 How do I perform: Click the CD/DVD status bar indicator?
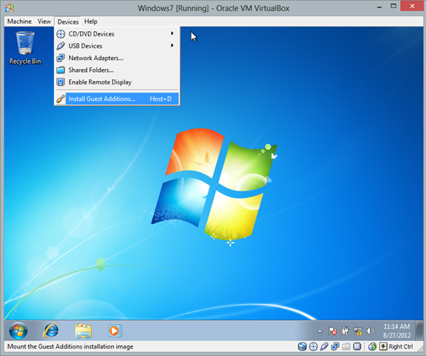(x=313, y=346)
